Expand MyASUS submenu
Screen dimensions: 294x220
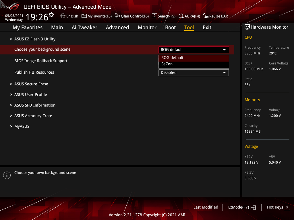[x=22, y=126]
